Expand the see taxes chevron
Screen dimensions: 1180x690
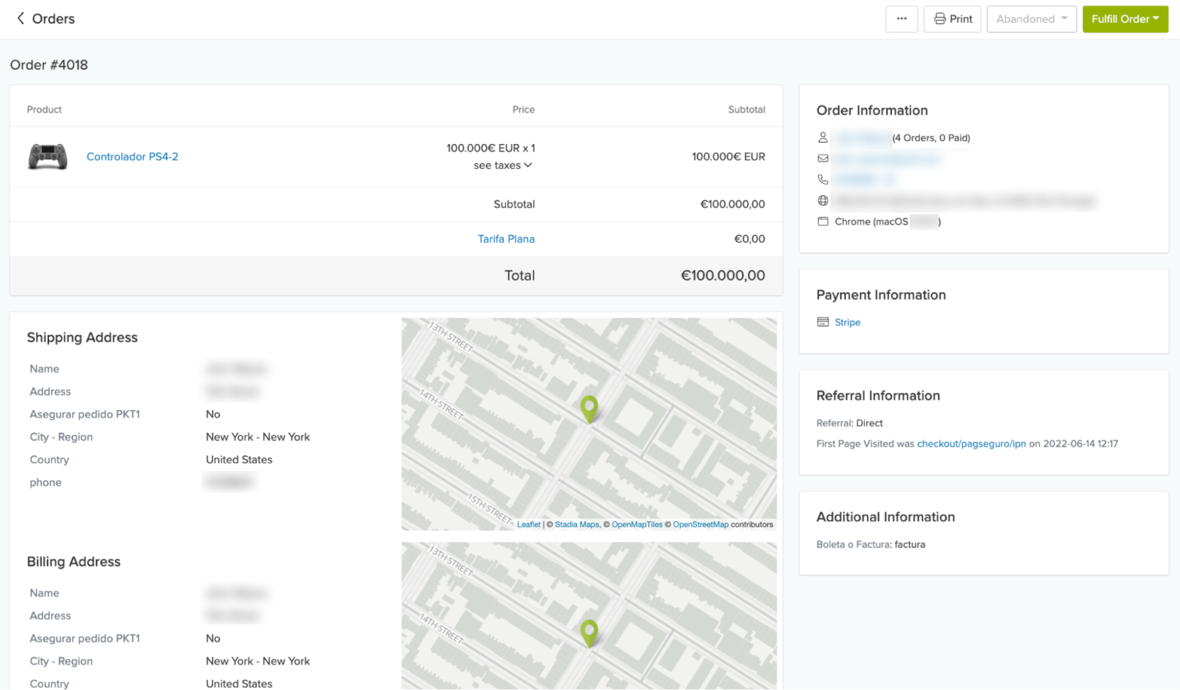tap(528, 165)
